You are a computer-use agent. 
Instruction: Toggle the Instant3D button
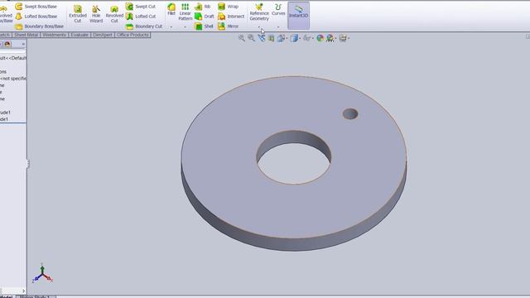(x=298, y=15)
